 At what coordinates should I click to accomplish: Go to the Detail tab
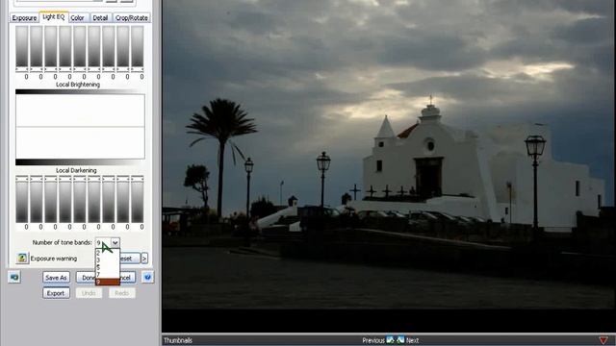tap(100, 18)
